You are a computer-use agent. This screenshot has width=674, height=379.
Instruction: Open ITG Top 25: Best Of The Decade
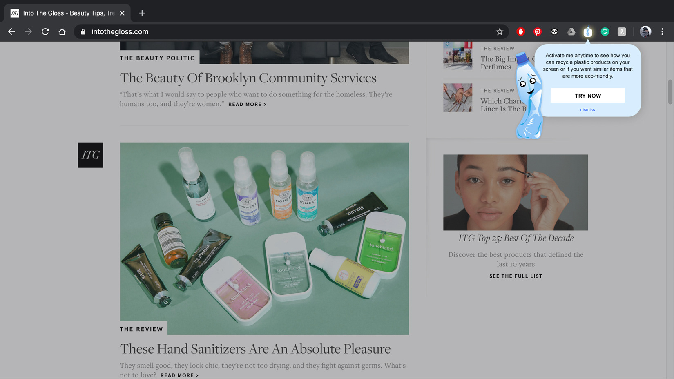[516, 238]
